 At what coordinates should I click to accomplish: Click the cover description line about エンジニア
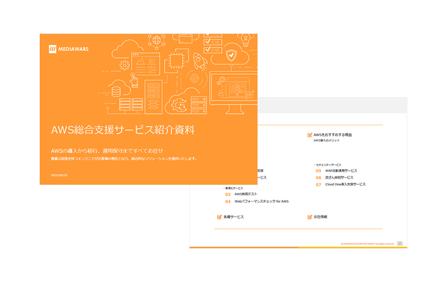point(124,159)
